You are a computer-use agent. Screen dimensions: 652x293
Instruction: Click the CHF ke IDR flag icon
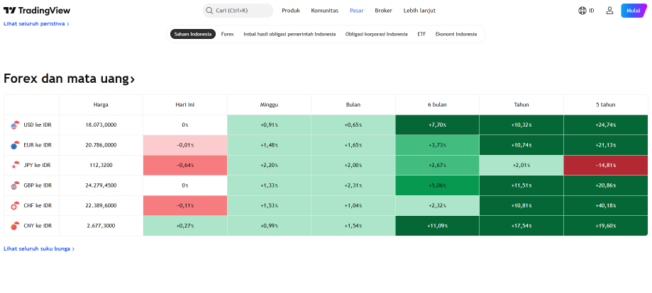[15, 205]
